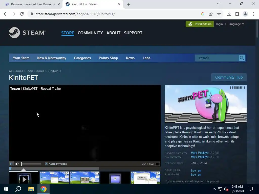Image resolution: width=259 pixels, height=194 pixels.
Task: Go to the ABOUT header menu
Action: 114,33
